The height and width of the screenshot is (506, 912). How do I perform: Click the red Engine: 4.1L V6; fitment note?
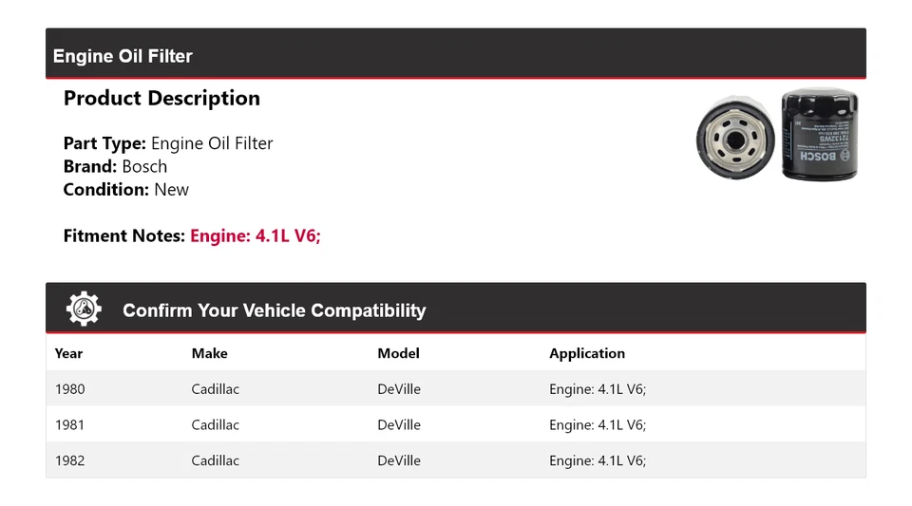(256, 235)
